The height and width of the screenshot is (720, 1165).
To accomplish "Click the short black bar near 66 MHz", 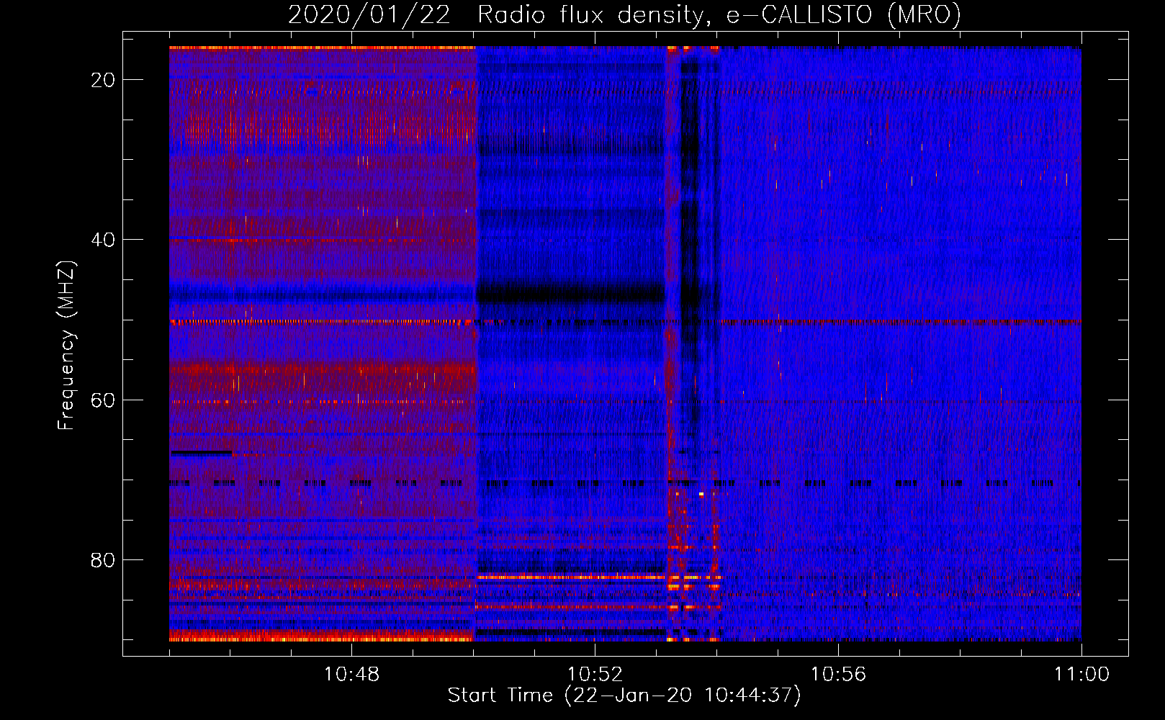I will [x=201, y=453].
